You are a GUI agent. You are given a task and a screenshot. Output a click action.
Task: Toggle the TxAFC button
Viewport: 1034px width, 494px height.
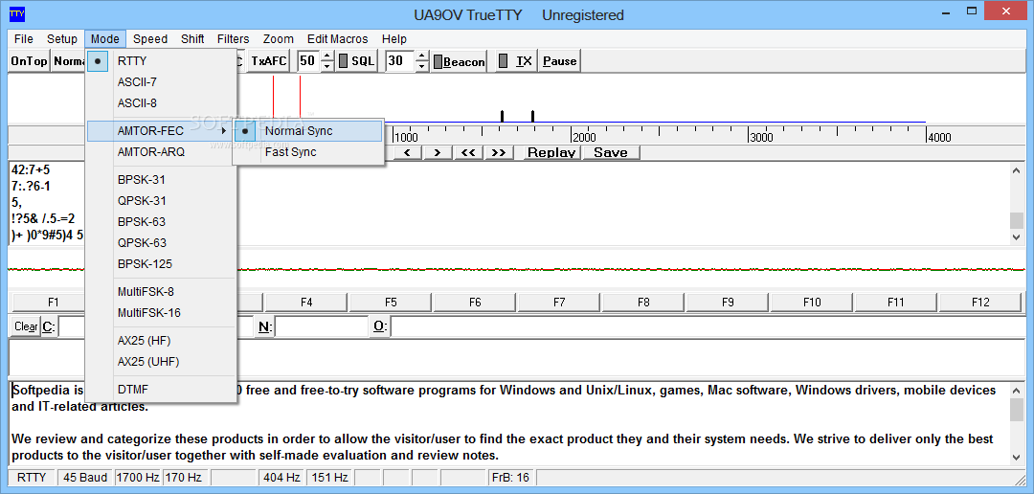(x=269, y=61)
